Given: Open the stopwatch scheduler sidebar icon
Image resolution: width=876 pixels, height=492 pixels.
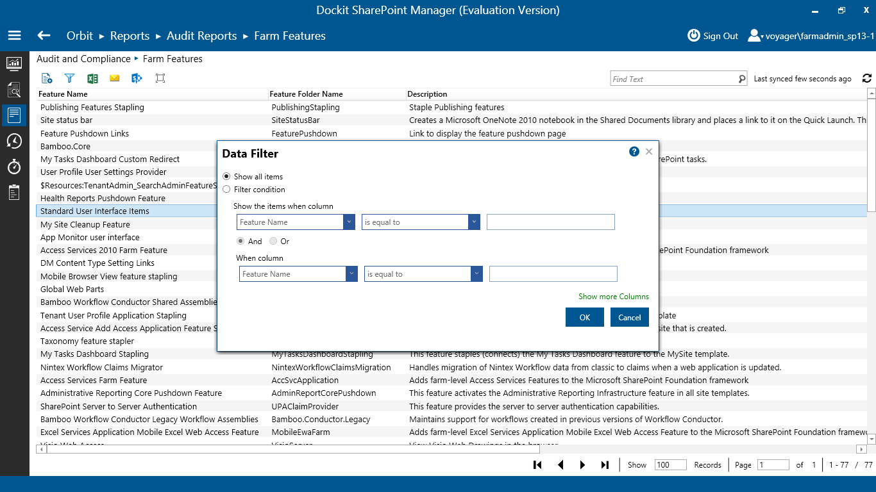Looking at the screenshot, I should click(x=14, y=167).
